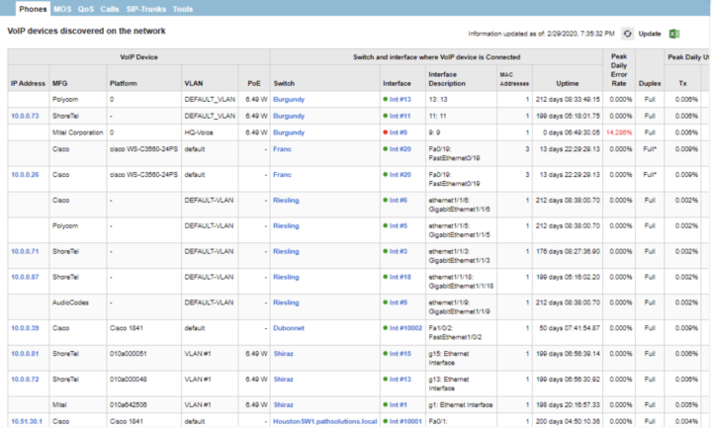Select the IP Address column header
Image resolution: width=712 pixels, height=432 pixels.
(x=28, y=83)
